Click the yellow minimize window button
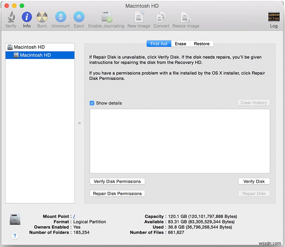The width and height of the screenshot is (285, 247). (x=14, y=6)
